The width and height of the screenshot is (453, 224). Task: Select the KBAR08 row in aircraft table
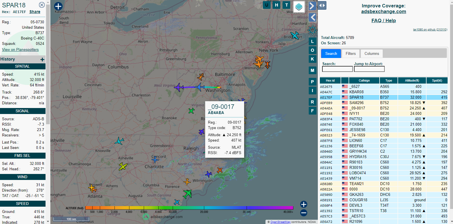[384, 92]
